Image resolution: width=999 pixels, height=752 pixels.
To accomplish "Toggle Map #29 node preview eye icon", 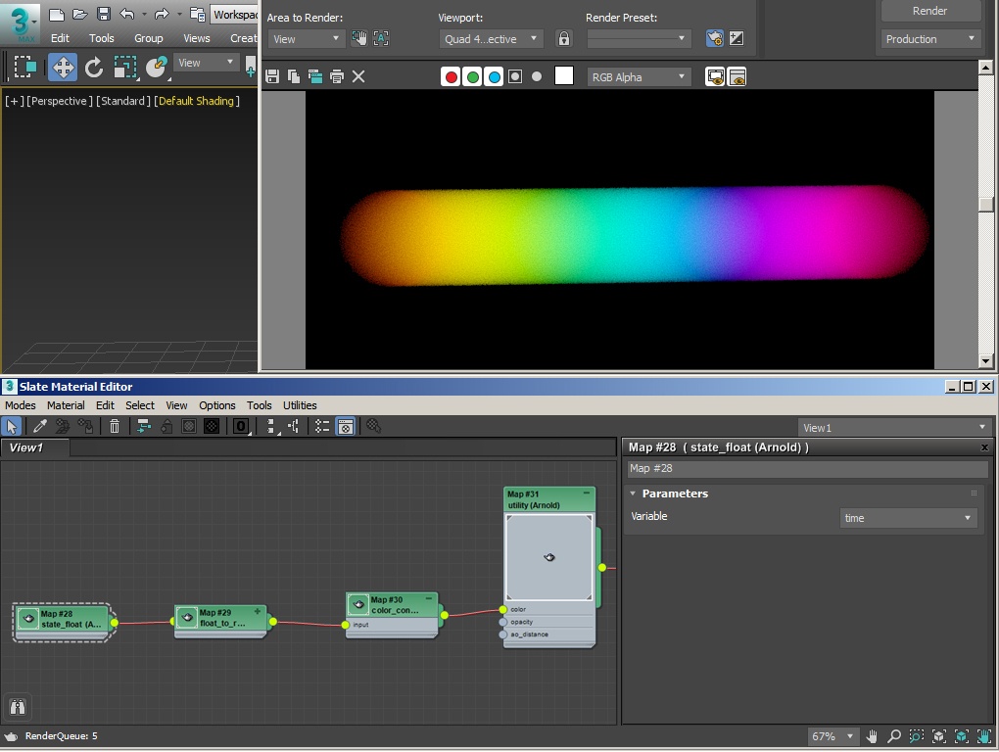I will [187, 617].
